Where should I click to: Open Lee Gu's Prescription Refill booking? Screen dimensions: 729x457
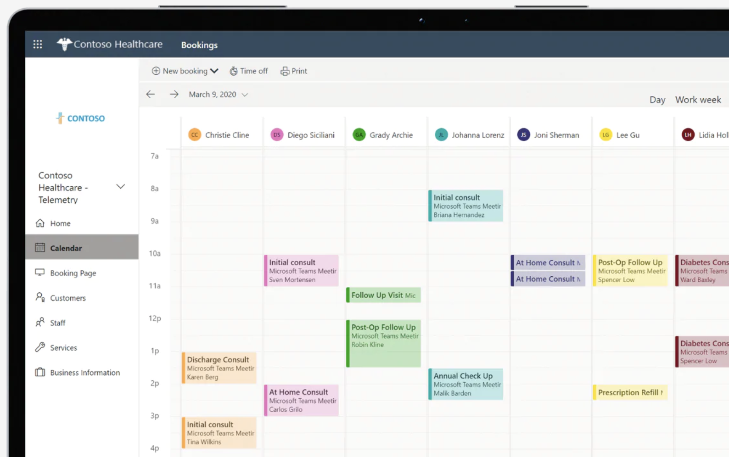(630, 392)
